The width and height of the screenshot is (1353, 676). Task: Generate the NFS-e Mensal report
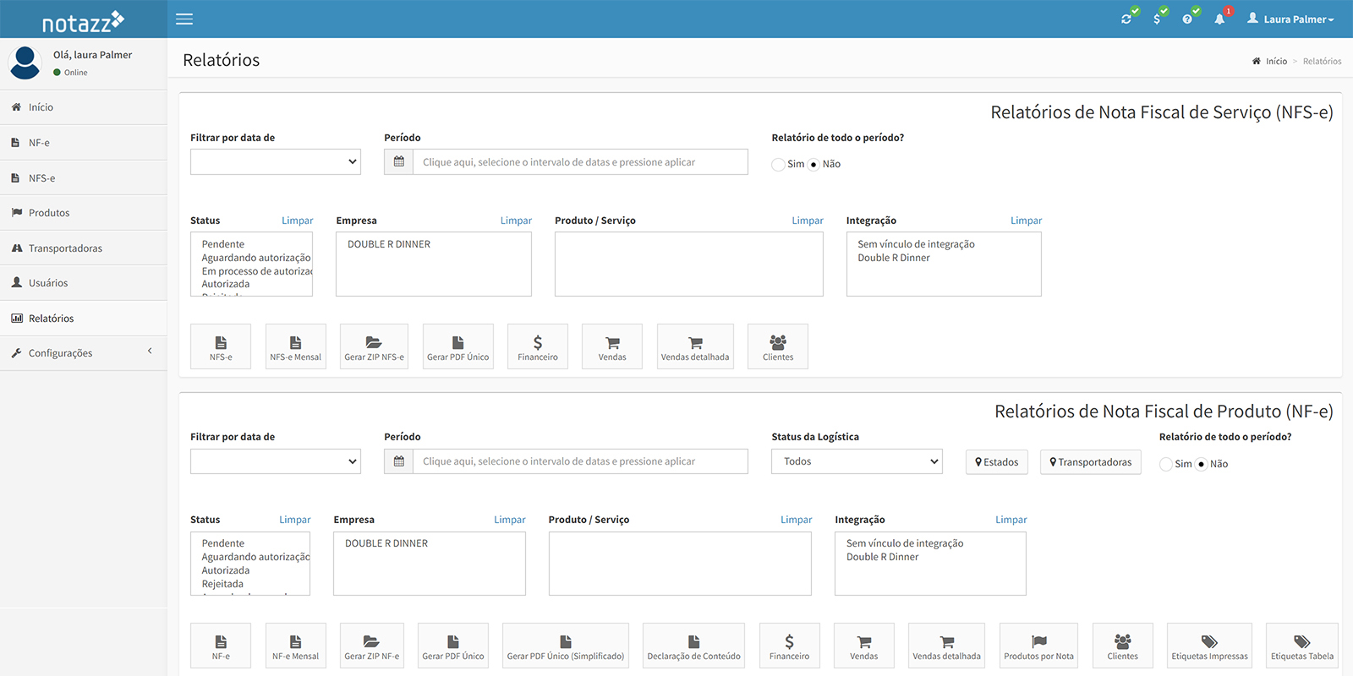pyautogui.click(x=296, y=346)
